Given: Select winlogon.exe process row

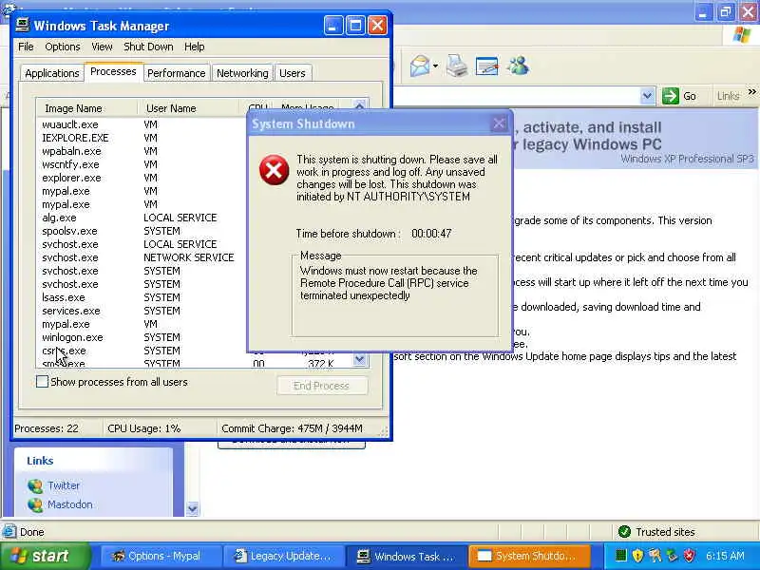Looking at the screenshot, I should (143, 337).
